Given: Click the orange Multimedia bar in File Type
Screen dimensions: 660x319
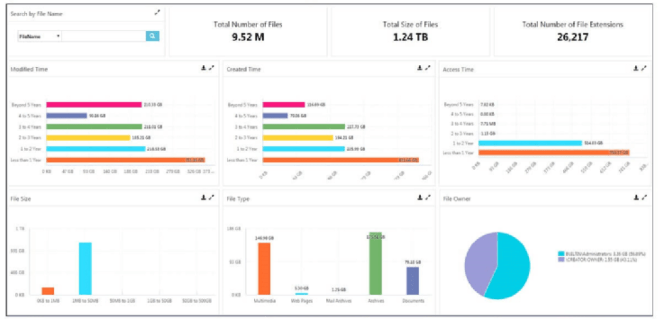Looking at the screenshot, I should click(x=264, y=269).
